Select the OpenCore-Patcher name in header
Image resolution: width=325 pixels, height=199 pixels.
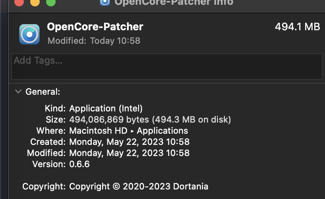pyautogui.click(x=95, y=27)
